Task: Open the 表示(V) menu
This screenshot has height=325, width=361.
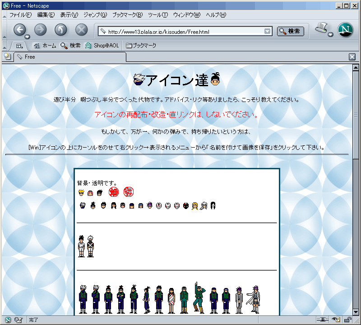Action: pos(69,15)
